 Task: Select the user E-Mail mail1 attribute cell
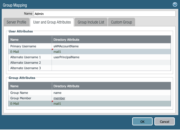click(111, 52)
